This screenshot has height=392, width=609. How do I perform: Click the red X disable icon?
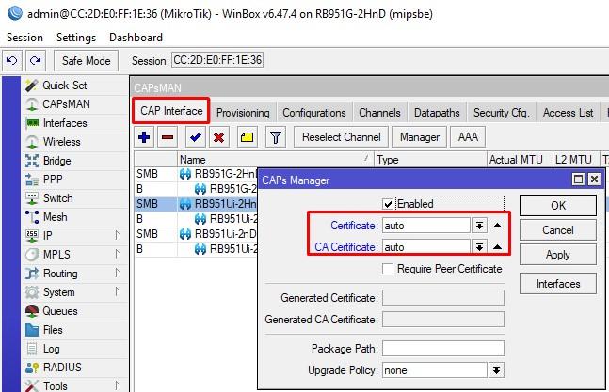tap(219, 137)
